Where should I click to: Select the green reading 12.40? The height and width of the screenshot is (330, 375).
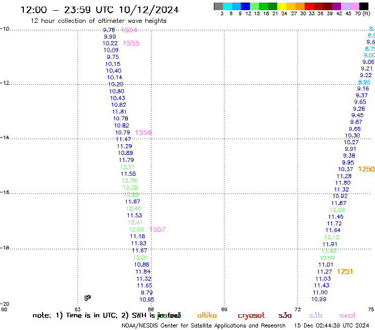pyautogui.click(x=133, y=209)
